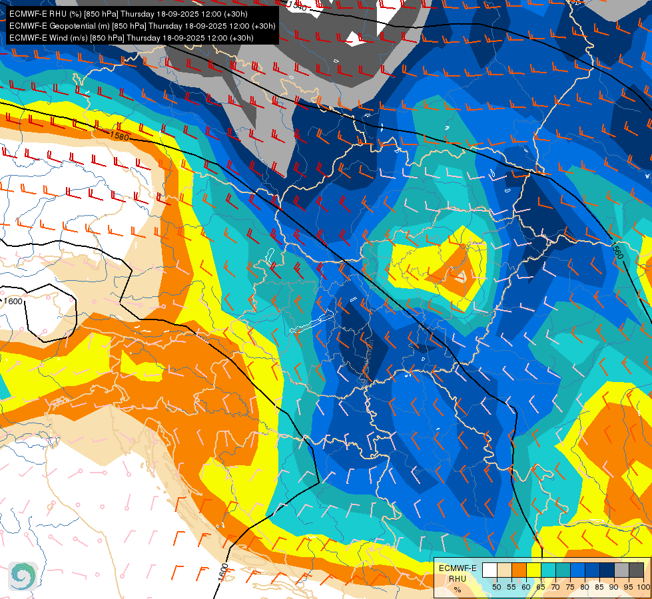Image resolution: width=652 pixels, height=599 pixels.
Task: Click the legend value 85
Action: (599, 587)
